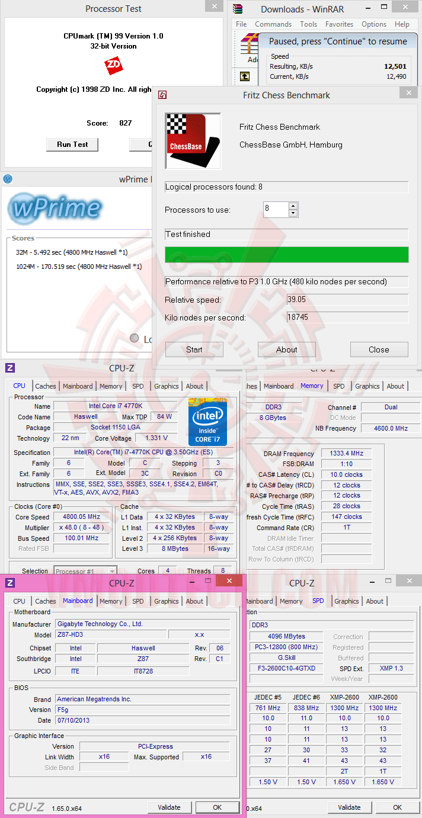Open SPD tab in CPU-Z Processor window

138,386
